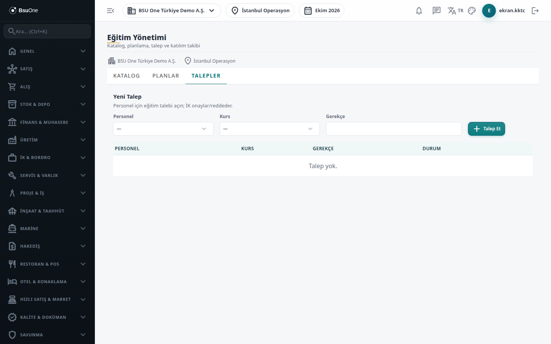Image resolution: width=551 pixels, height=344 pixels.
Task: Click the Talep Et button
Action: (x=486, y=129)
